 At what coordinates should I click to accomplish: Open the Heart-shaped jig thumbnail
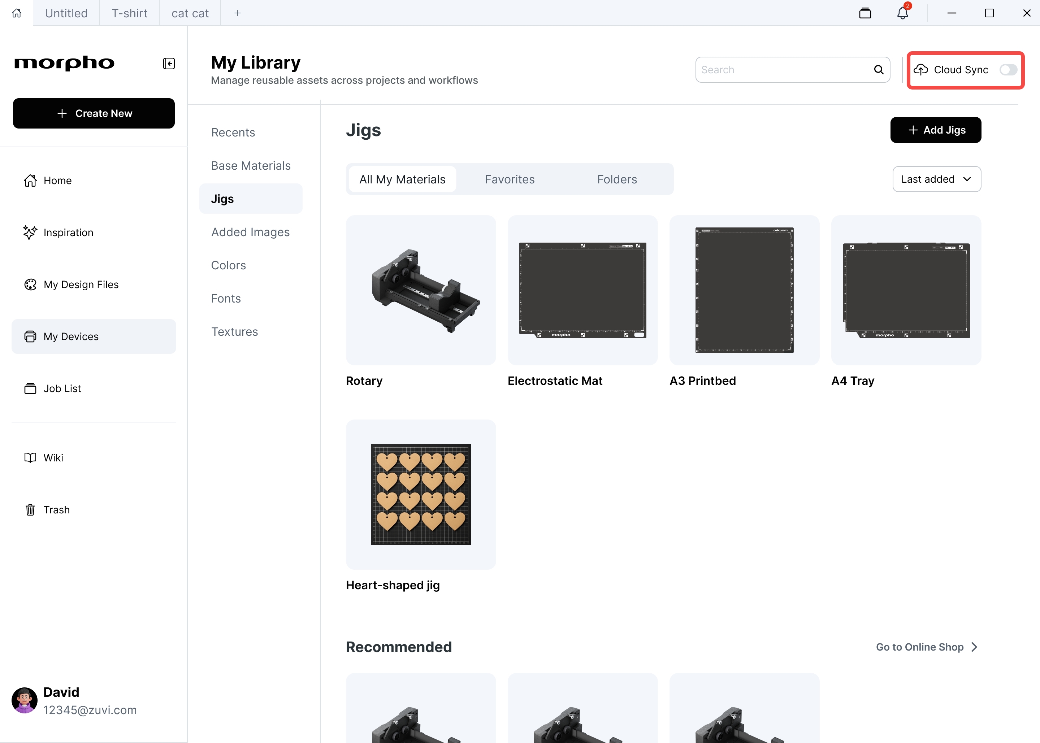421,495
